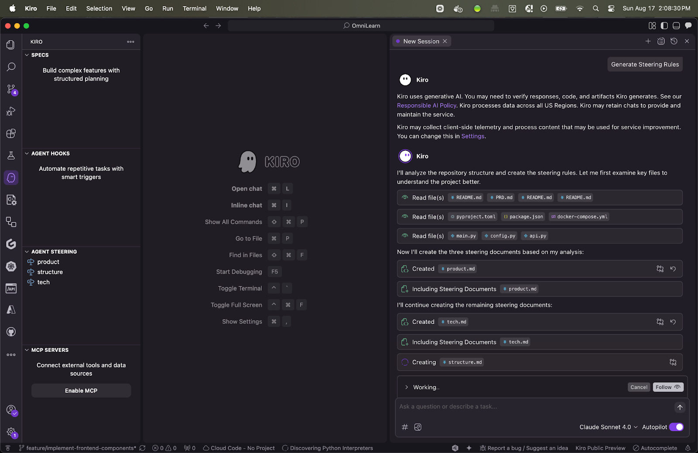Image resolution: width=698 pixels, height=453 pixels.
Task: Open Source Control view with 4 badge
Action: pyautogui.click(x=11, y=89)
